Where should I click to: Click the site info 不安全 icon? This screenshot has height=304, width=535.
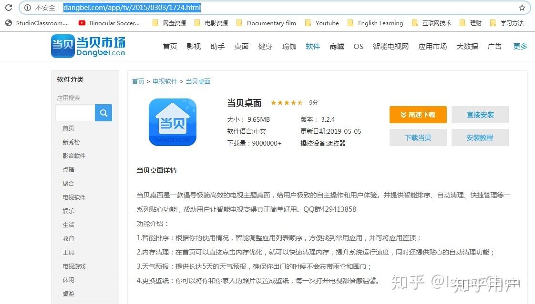[28, 8]
